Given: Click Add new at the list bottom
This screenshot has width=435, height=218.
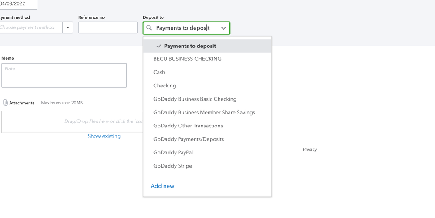Looking at the screenshot, I should coord(162,186).
